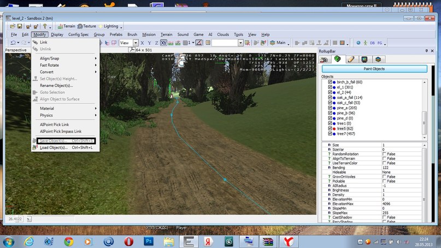
Task: Open the Objects tab in RollupBar
Action: (324, 60)
